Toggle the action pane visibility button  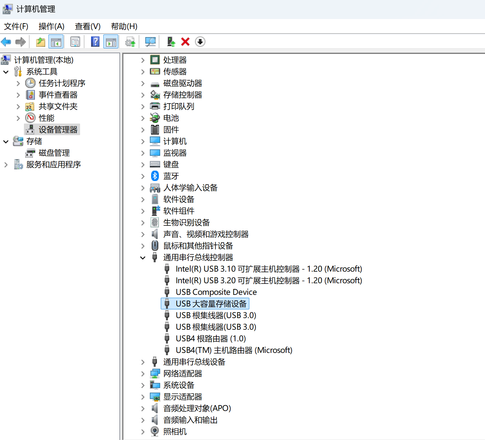[x=111, y=42]
